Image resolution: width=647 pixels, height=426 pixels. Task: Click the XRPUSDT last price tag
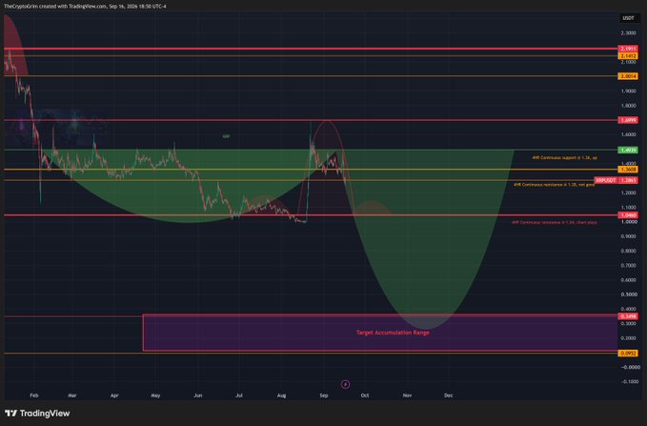point(617,180)
